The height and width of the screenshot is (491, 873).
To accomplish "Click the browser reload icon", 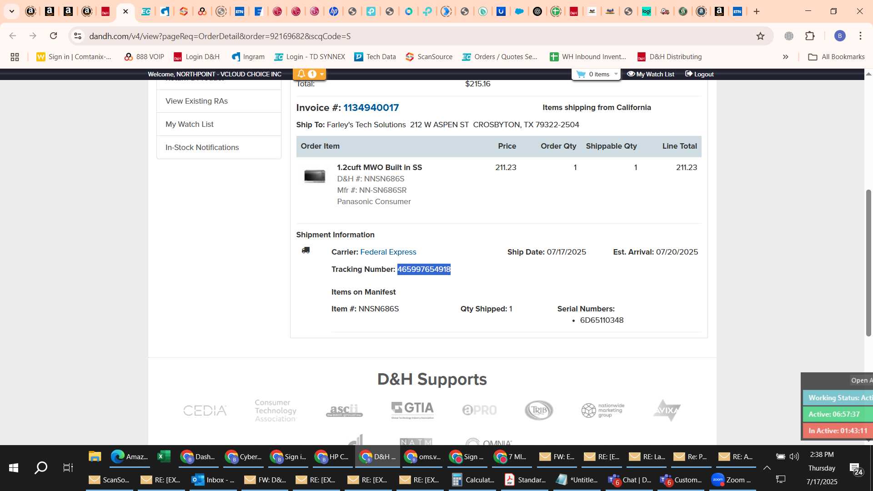I will pos(54,36).
